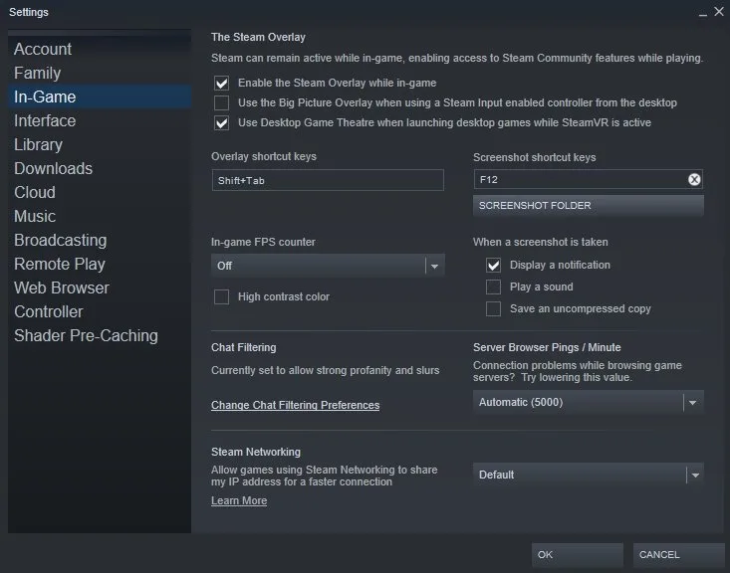Select the In-Game settings category
The image size is (730, 573).
click(x=100, y=96)
